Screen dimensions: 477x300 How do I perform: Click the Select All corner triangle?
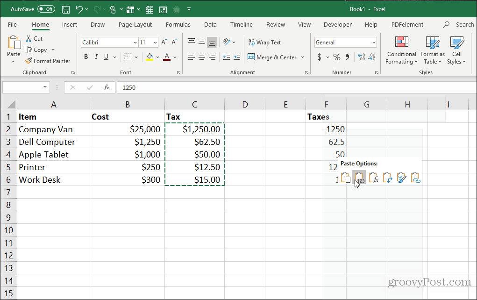coord(11,104)
